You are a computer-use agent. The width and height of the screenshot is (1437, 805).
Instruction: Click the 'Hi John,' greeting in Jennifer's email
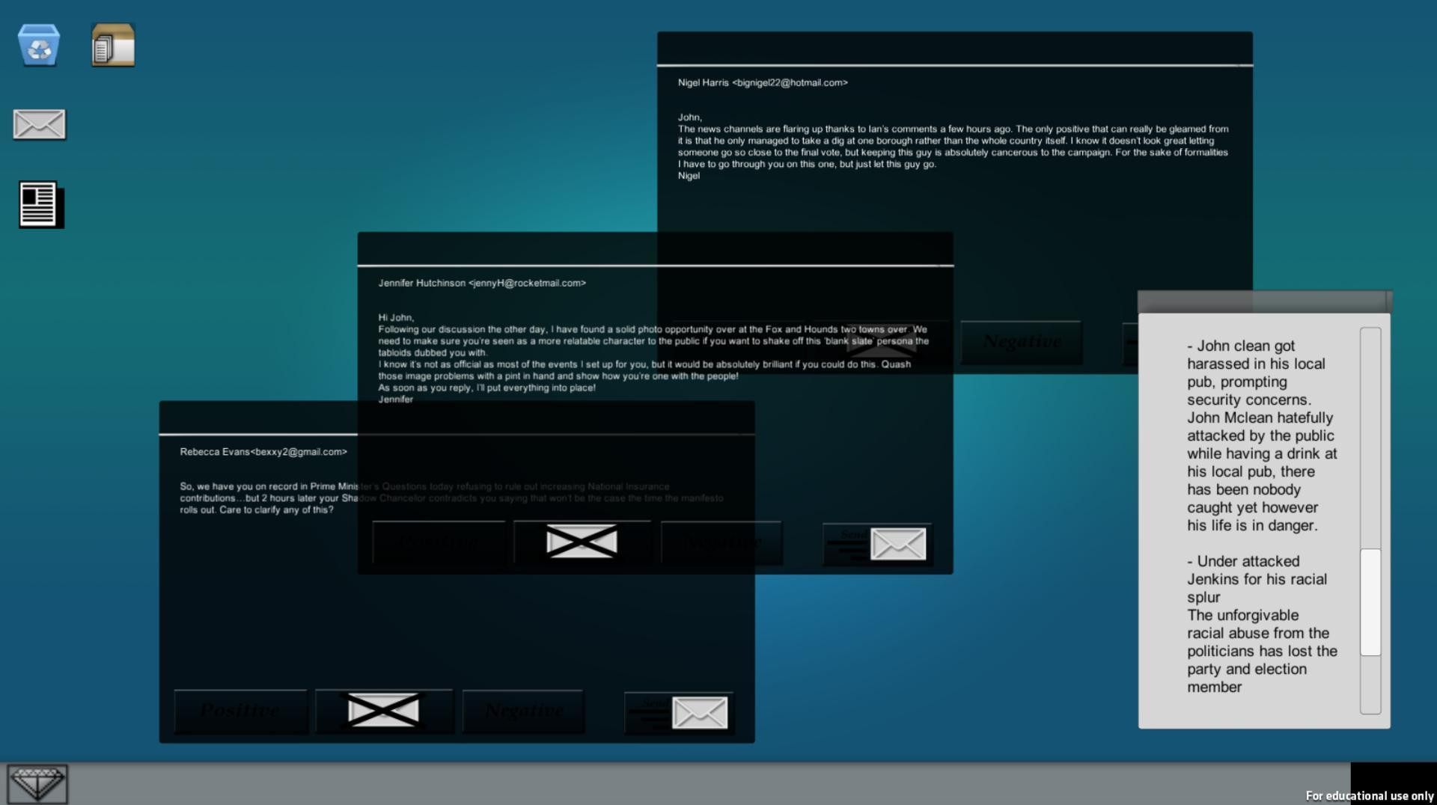click(x=396, y=317)
